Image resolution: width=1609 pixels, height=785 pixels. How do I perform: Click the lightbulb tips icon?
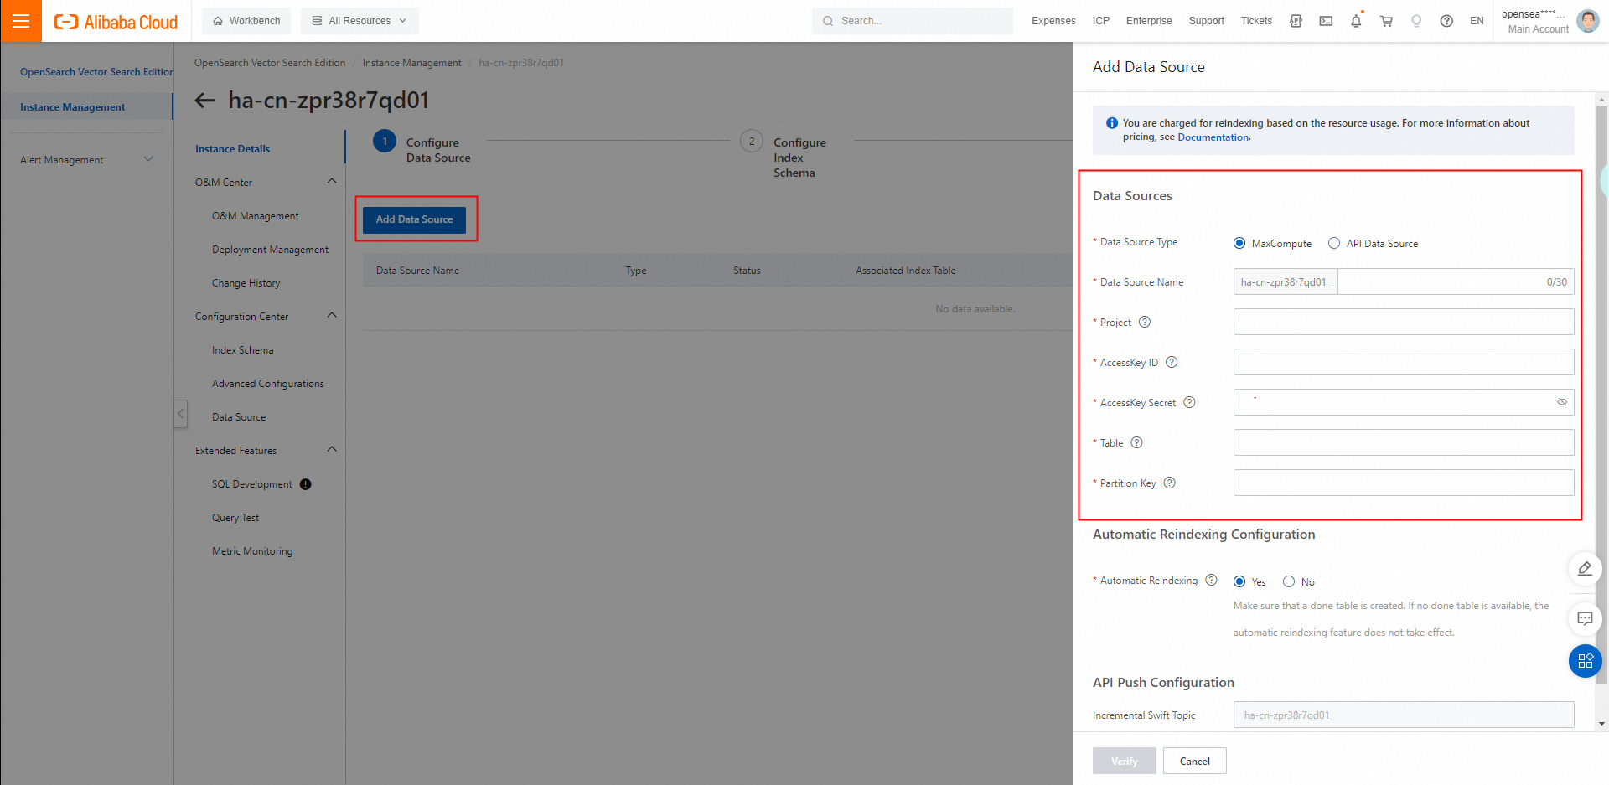click(x=1416, y=21)
